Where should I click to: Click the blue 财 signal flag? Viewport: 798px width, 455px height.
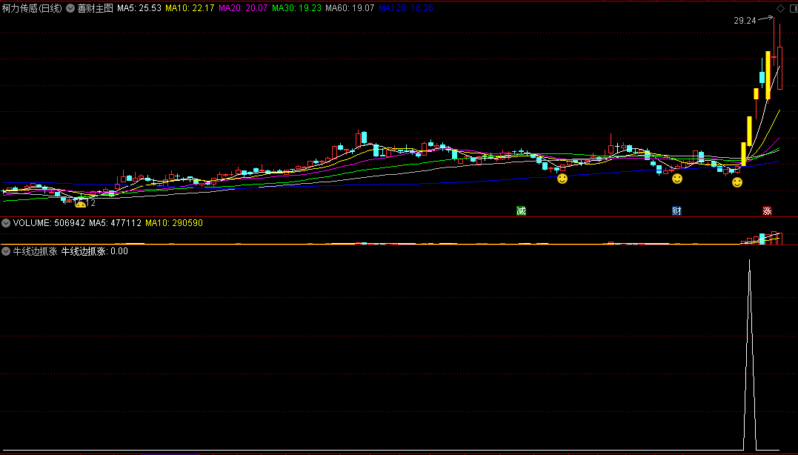click(x=676, y=210)
